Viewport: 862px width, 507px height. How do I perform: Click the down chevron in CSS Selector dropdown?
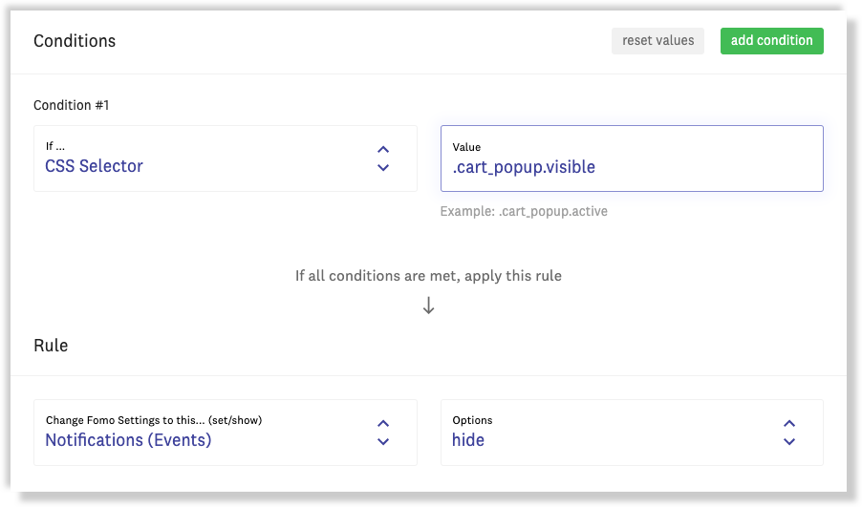coord(383,168)
